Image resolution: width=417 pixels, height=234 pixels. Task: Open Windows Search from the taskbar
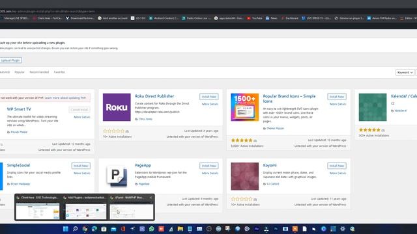(76, 229)
